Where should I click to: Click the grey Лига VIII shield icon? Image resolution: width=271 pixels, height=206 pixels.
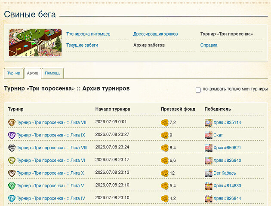[x=12, y=148]
